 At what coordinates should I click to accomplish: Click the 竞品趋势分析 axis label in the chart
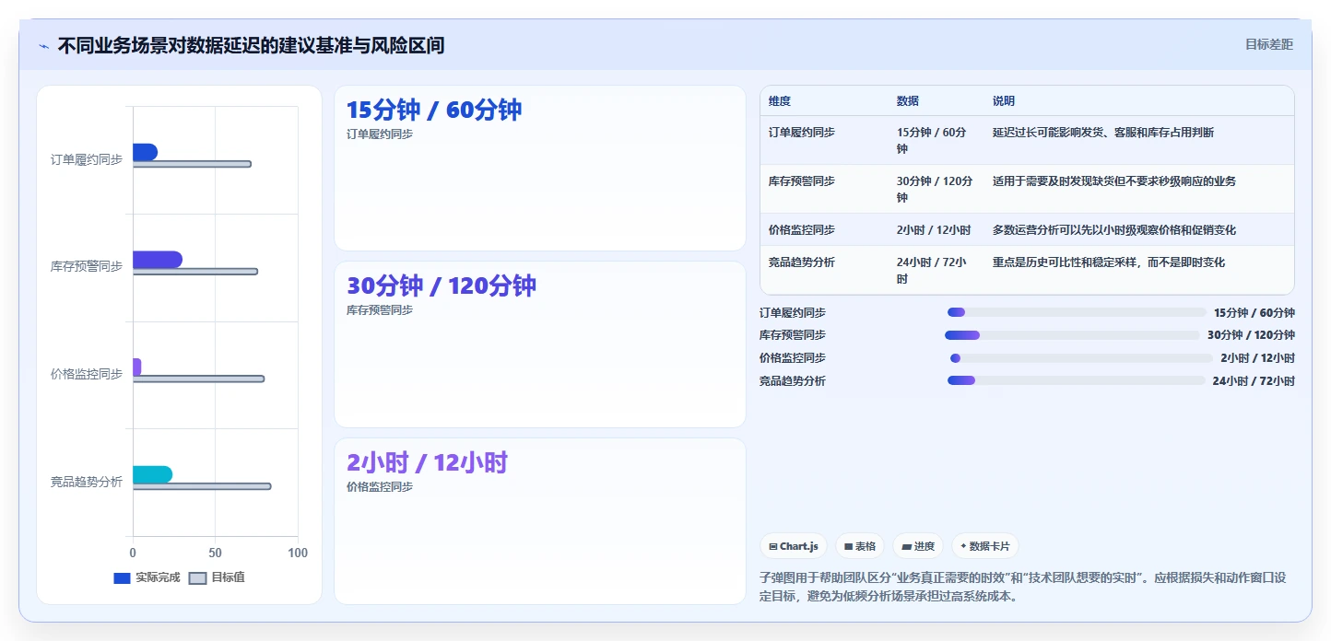coord(87,482)
